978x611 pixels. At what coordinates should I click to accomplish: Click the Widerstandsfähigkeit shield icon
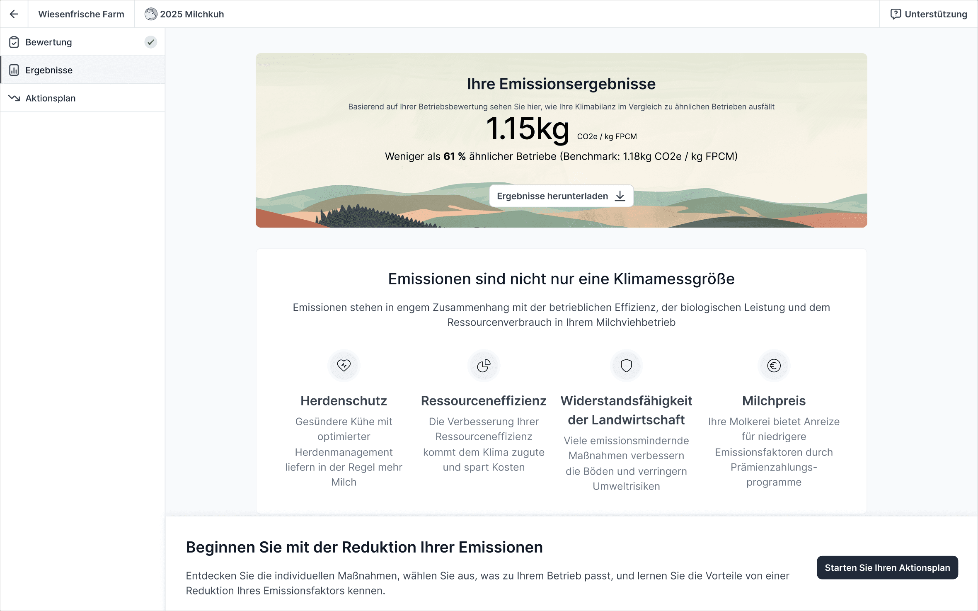pos(626,365)
